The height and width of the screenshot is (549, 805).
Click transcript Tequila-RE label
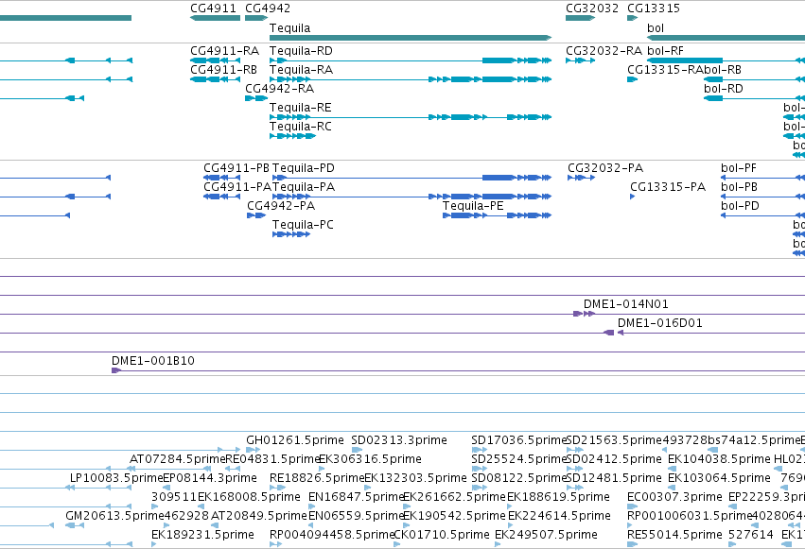pos(300,108)
